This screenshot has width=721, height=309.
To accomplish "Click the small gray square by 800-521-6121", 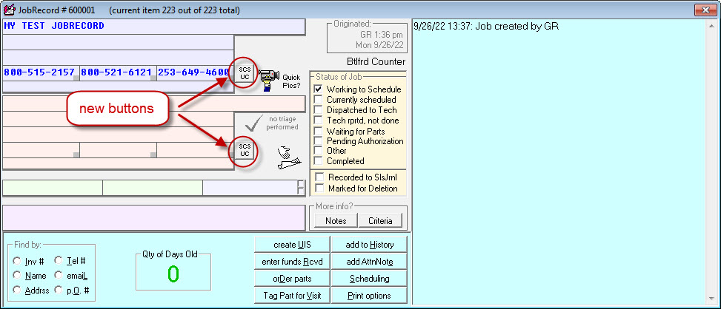I will [153, 78].
